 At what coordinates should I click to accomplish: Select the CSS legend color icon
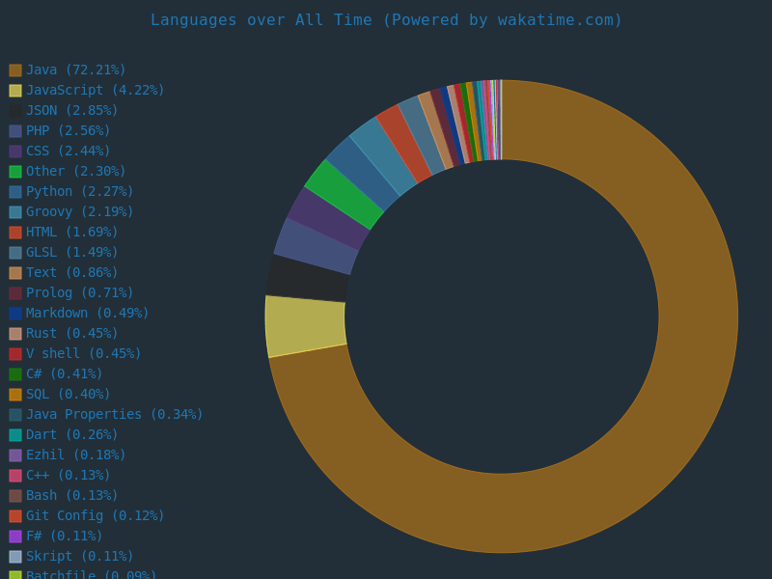tap(14, 151)
